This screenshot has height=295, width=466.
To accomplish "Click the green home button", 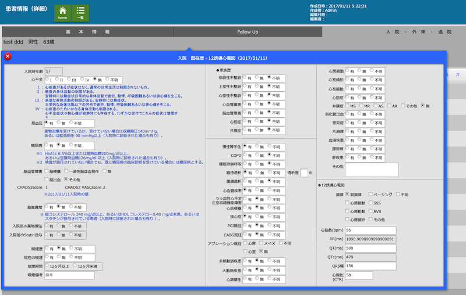I will point(63,13).
